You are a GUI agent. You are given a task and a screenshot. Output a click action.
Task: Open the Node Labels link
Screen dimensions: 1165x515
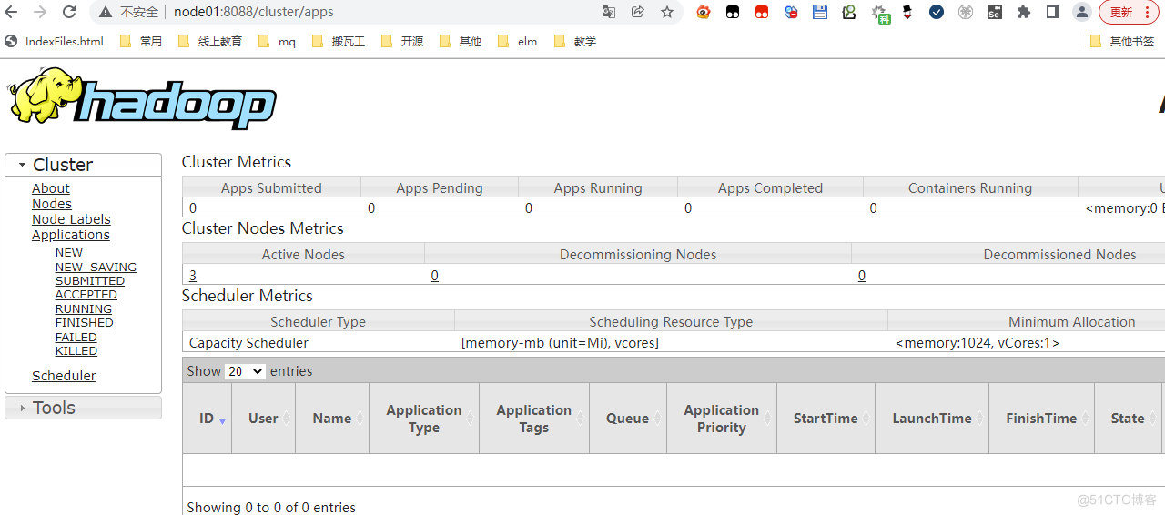[x=71, y=219]
